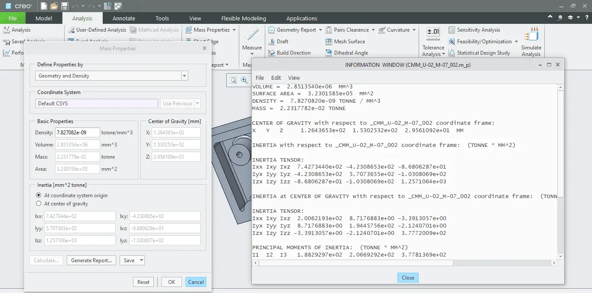Click the Reset button in Mass Properties
The height and width of the screenshot is (293, 592).
point(143,282)
